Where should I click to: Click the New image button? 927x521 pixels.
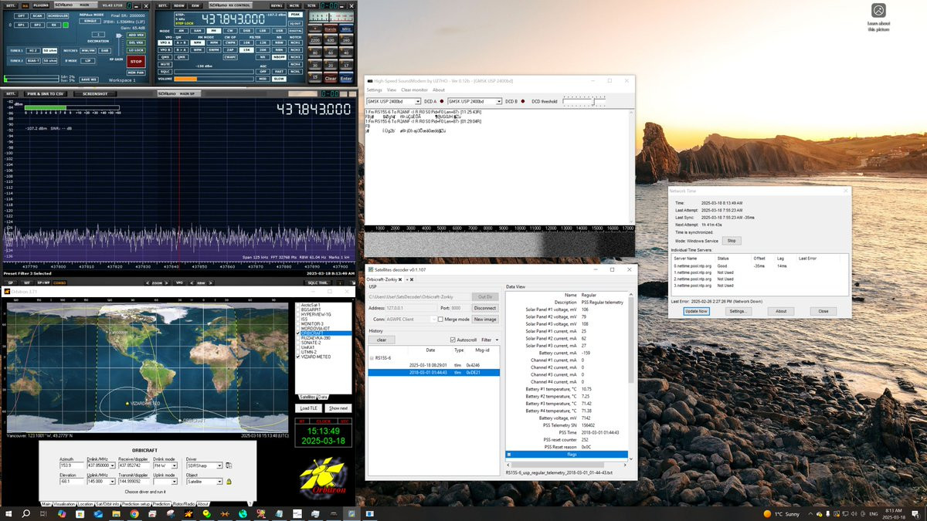coord(485,319)
